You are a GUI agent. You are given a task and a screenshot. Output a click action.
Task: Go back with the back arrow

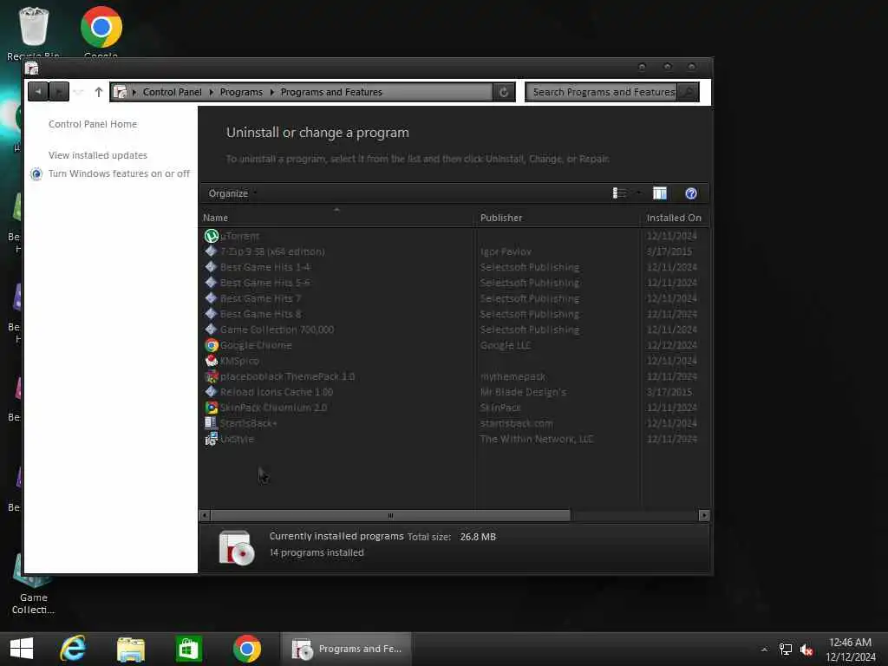[38, 92]
